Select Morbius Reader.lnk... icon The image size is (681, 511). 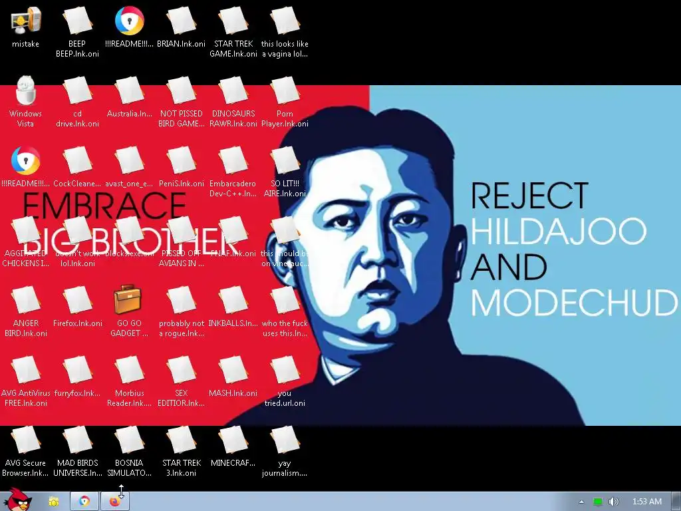point(130,371)
